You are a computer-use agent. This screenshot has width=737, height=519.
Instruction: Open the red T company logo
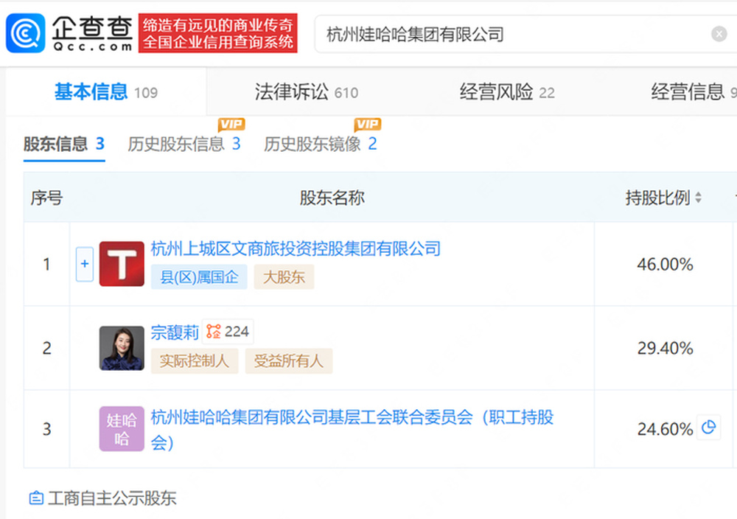[x=122, y=264]
